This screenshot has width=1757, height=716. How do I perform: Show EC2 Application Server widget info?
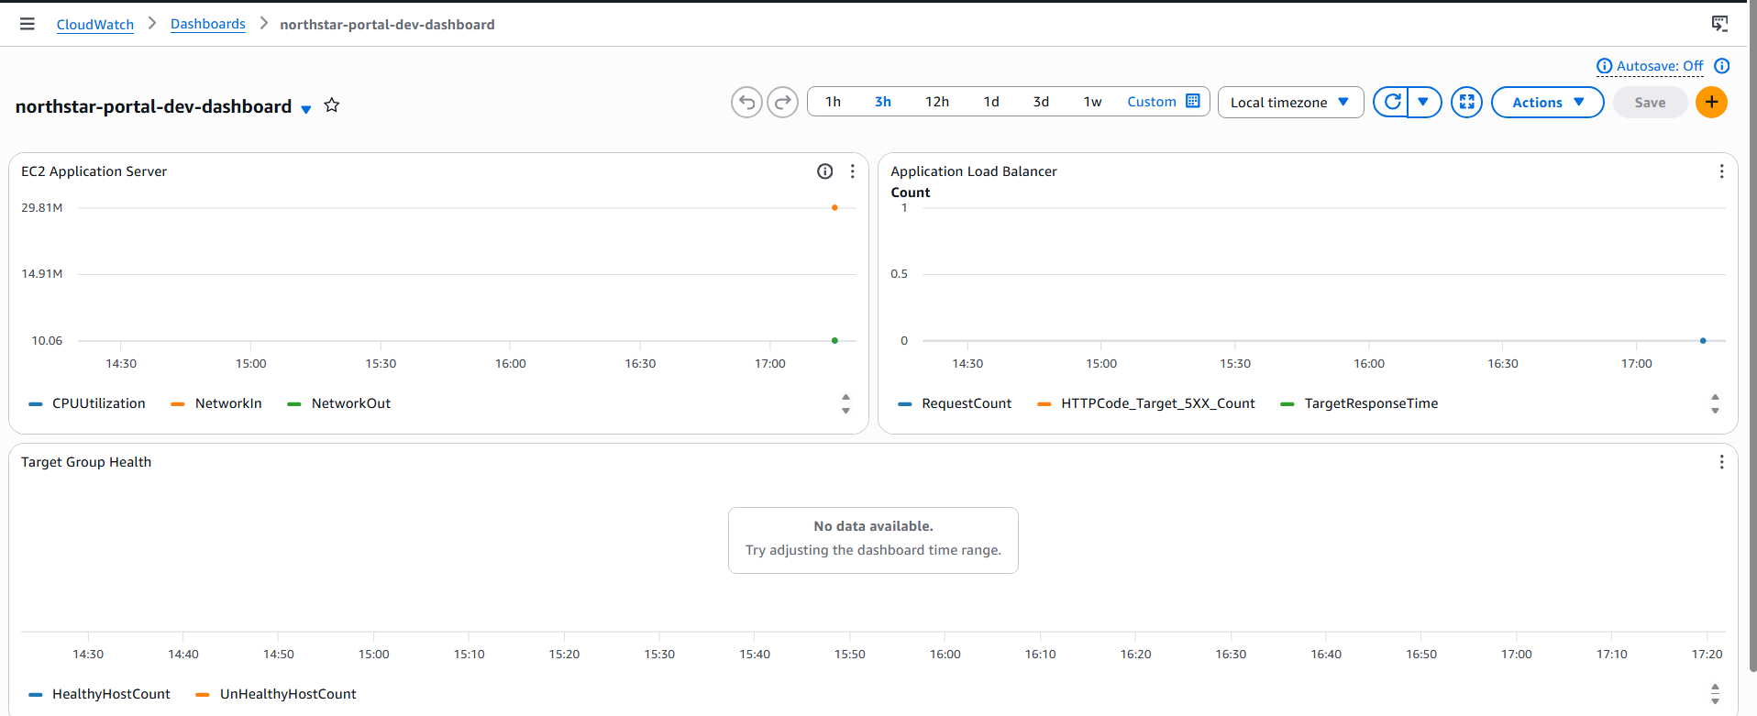[824, 171]
